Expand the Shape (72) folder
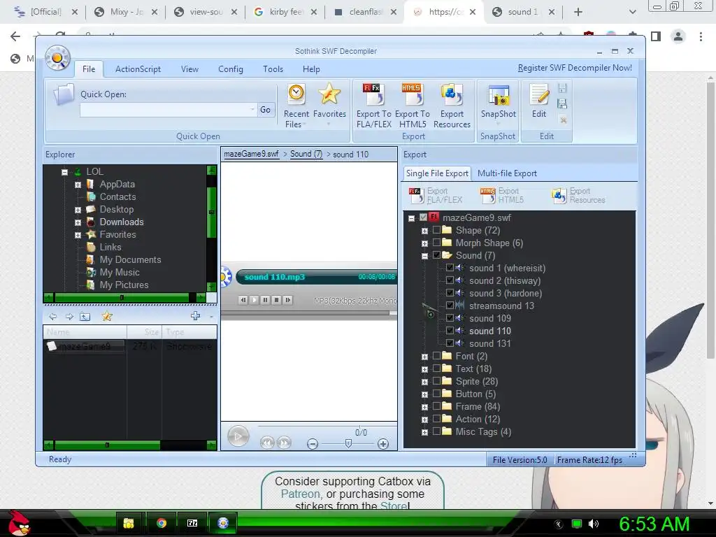716x537 pixels. pos(424,231)
